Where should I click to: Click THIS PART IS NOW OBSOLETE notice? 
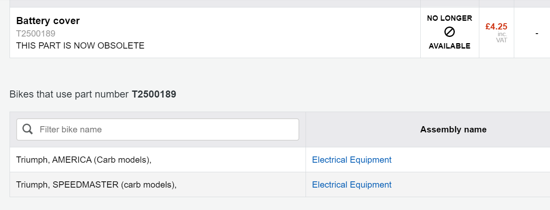[80, 46]
